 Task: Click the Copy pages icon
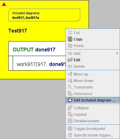[x=70, y=39]
